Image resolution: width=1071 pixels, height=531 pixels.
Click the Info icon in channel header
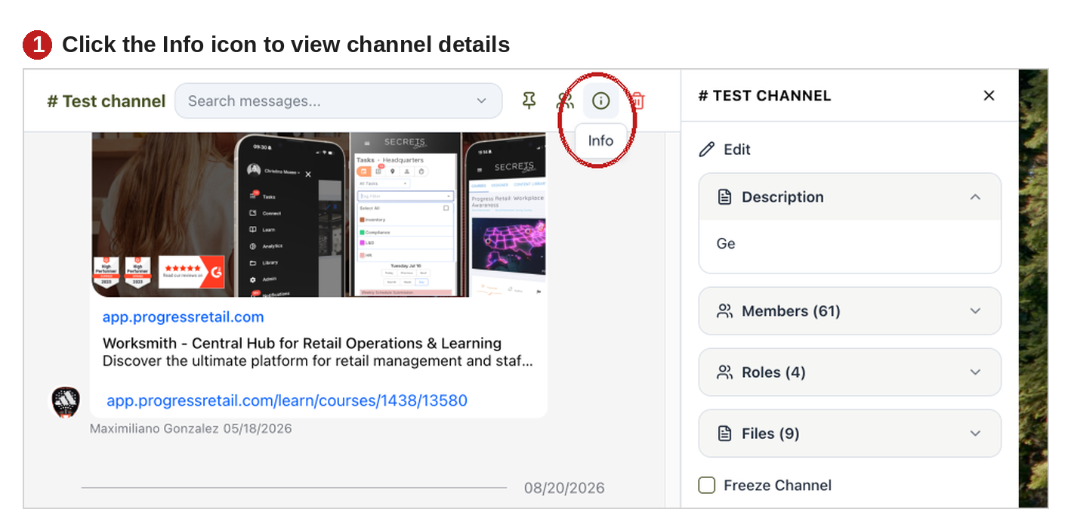[600, 101]
